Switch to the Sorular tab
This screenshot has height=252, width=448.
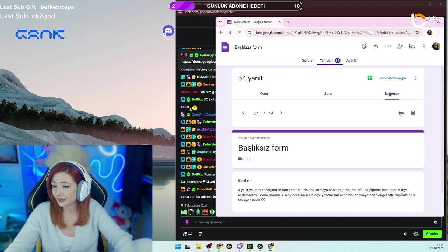308,61
